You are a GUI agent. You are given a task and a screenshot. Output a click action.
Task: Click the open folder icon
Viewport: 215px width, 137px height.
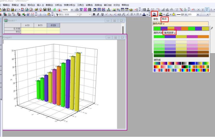click(x=36, y=10)
